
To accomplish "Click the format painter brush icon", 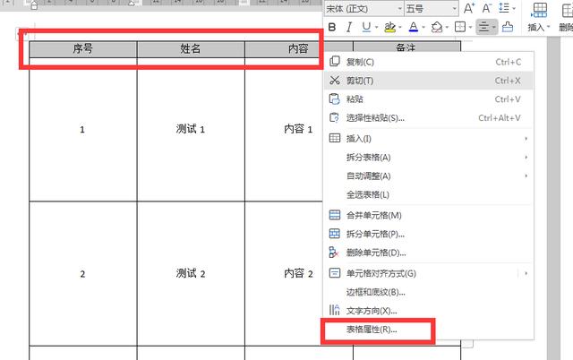I will pyautogui.click(x=508, y=27).
